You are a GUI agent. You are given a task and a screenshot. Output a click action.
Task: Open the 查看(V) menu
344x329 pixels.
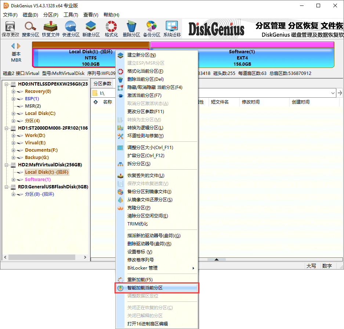click(91, 15)
